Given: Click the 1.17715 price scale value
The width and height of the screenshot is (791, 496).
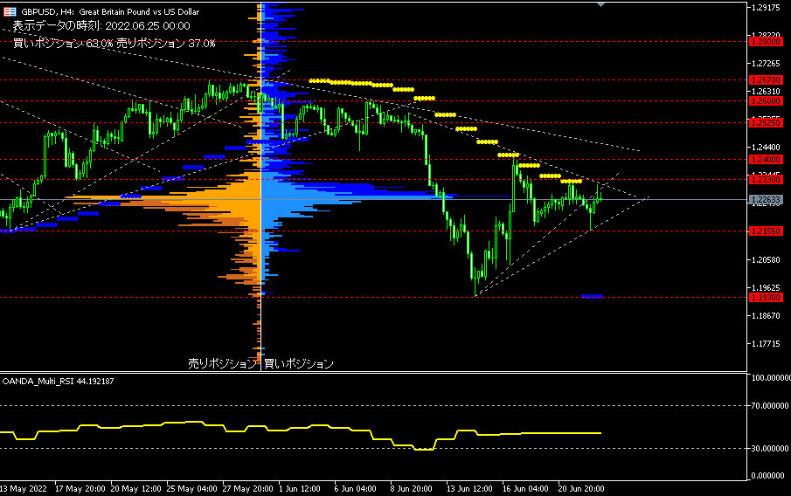Looking at the screenshot, I should click(766, 344).
